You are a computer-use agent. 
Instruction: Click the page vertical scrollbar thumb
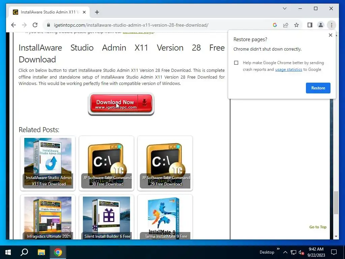(x=336, y=203)
